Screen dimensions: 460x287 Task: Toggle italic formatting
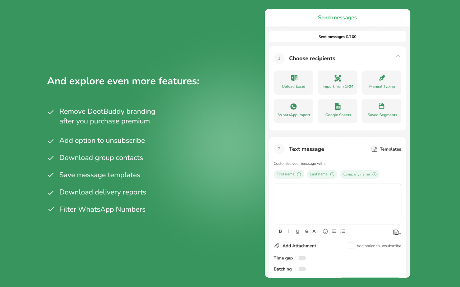coord(289,231)
